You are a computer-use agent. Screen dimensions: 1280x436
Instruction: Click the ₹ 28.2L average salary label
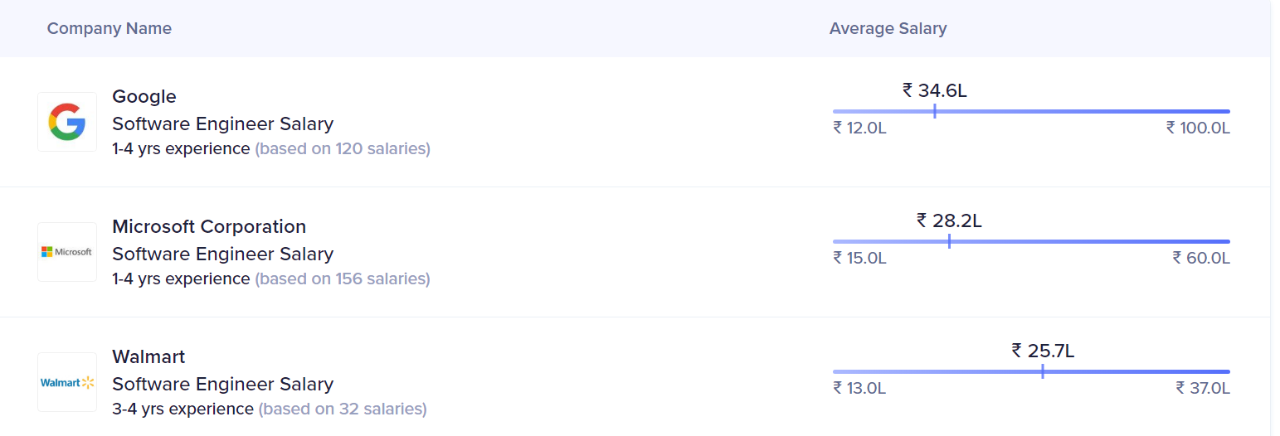tap(949, 220)
